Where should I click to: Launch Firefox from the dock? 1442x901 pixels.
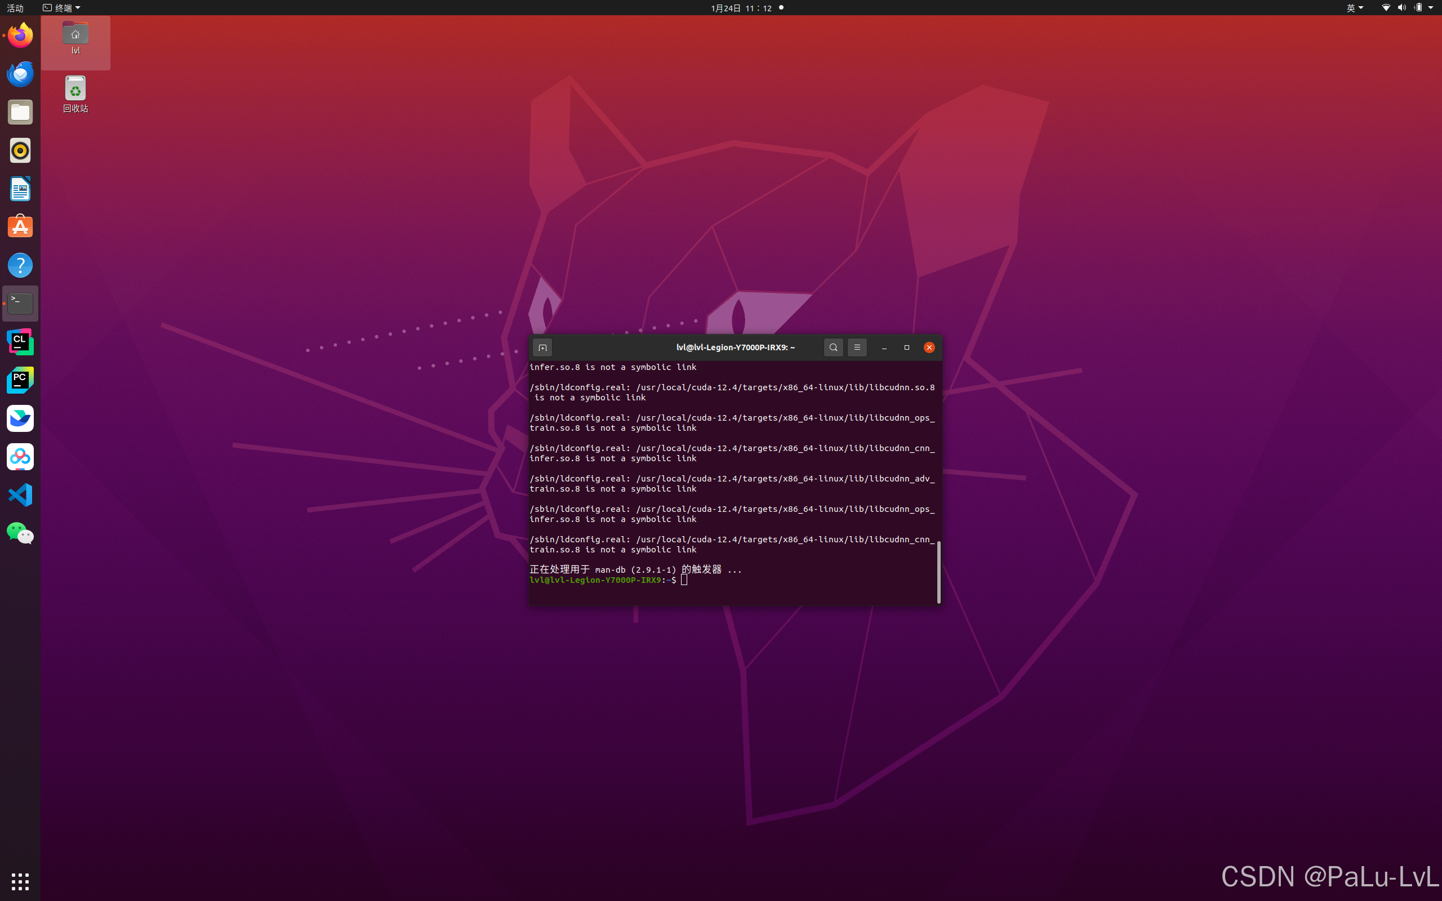[x=20, y=35]
